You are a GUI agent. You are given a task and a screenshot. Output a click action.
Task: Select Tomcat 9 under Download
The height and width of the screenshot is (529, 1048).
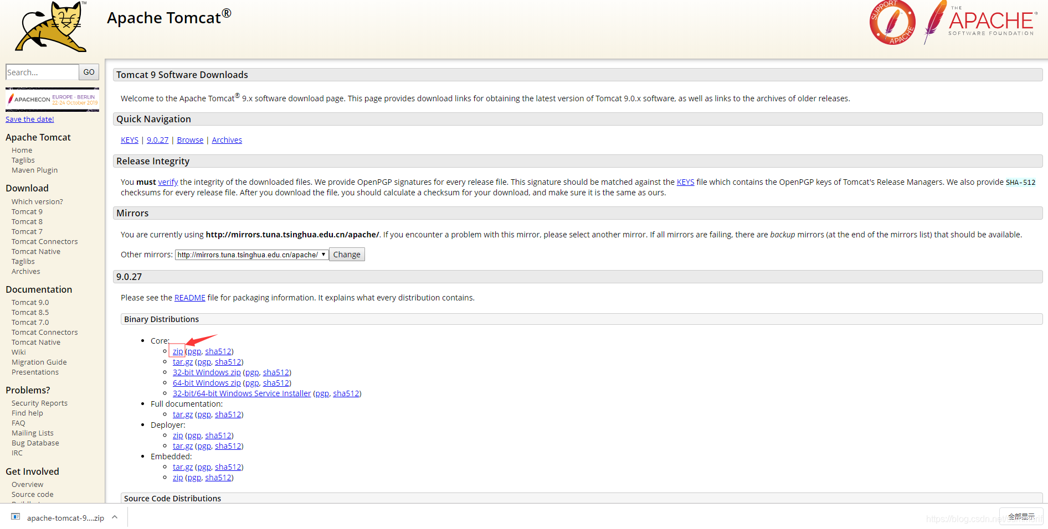pyautogui.click(x=27, y=211)
